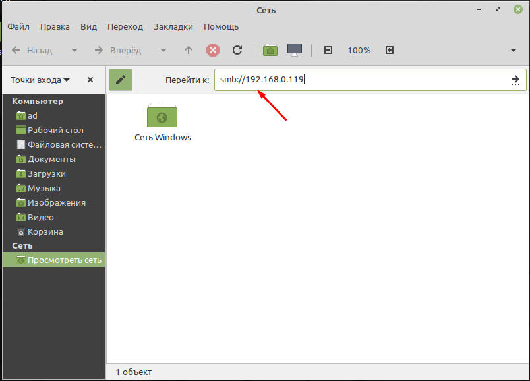Viewport: 530px width, 381px height.
Task: Close the sidebar with the X
Action: [90, 80]
